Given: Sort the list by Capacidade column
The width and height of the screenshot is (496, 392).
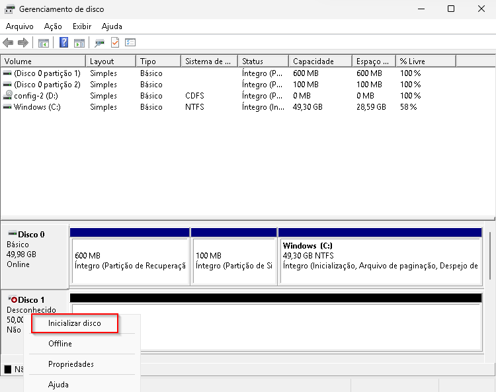Looking at the screenshot, I should click(313, 61).
